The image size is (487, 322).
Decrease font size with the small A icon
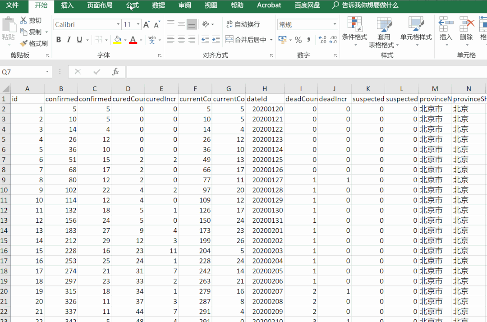(157, 24)
